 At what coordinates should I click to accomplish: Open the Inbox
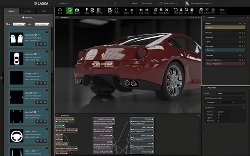(134, 3)
